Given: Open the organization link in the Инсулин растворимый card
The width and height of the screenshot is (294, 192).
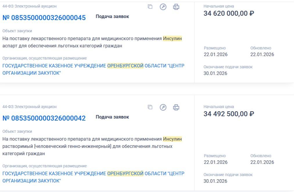Looking at the screenshot, I should coord(93,177).
